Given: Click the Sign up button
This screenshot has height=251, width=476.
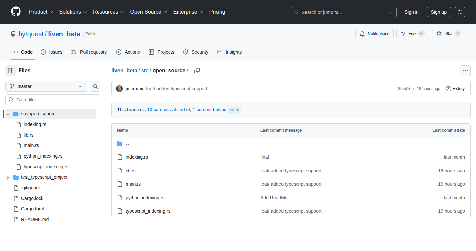Looking at the screenshot, I should pyautogui.click(x=439, y=12).
